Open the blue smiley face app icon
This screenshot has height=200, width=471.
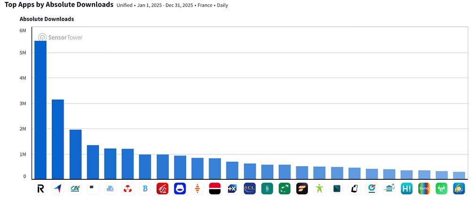click(x=180, y=189)
